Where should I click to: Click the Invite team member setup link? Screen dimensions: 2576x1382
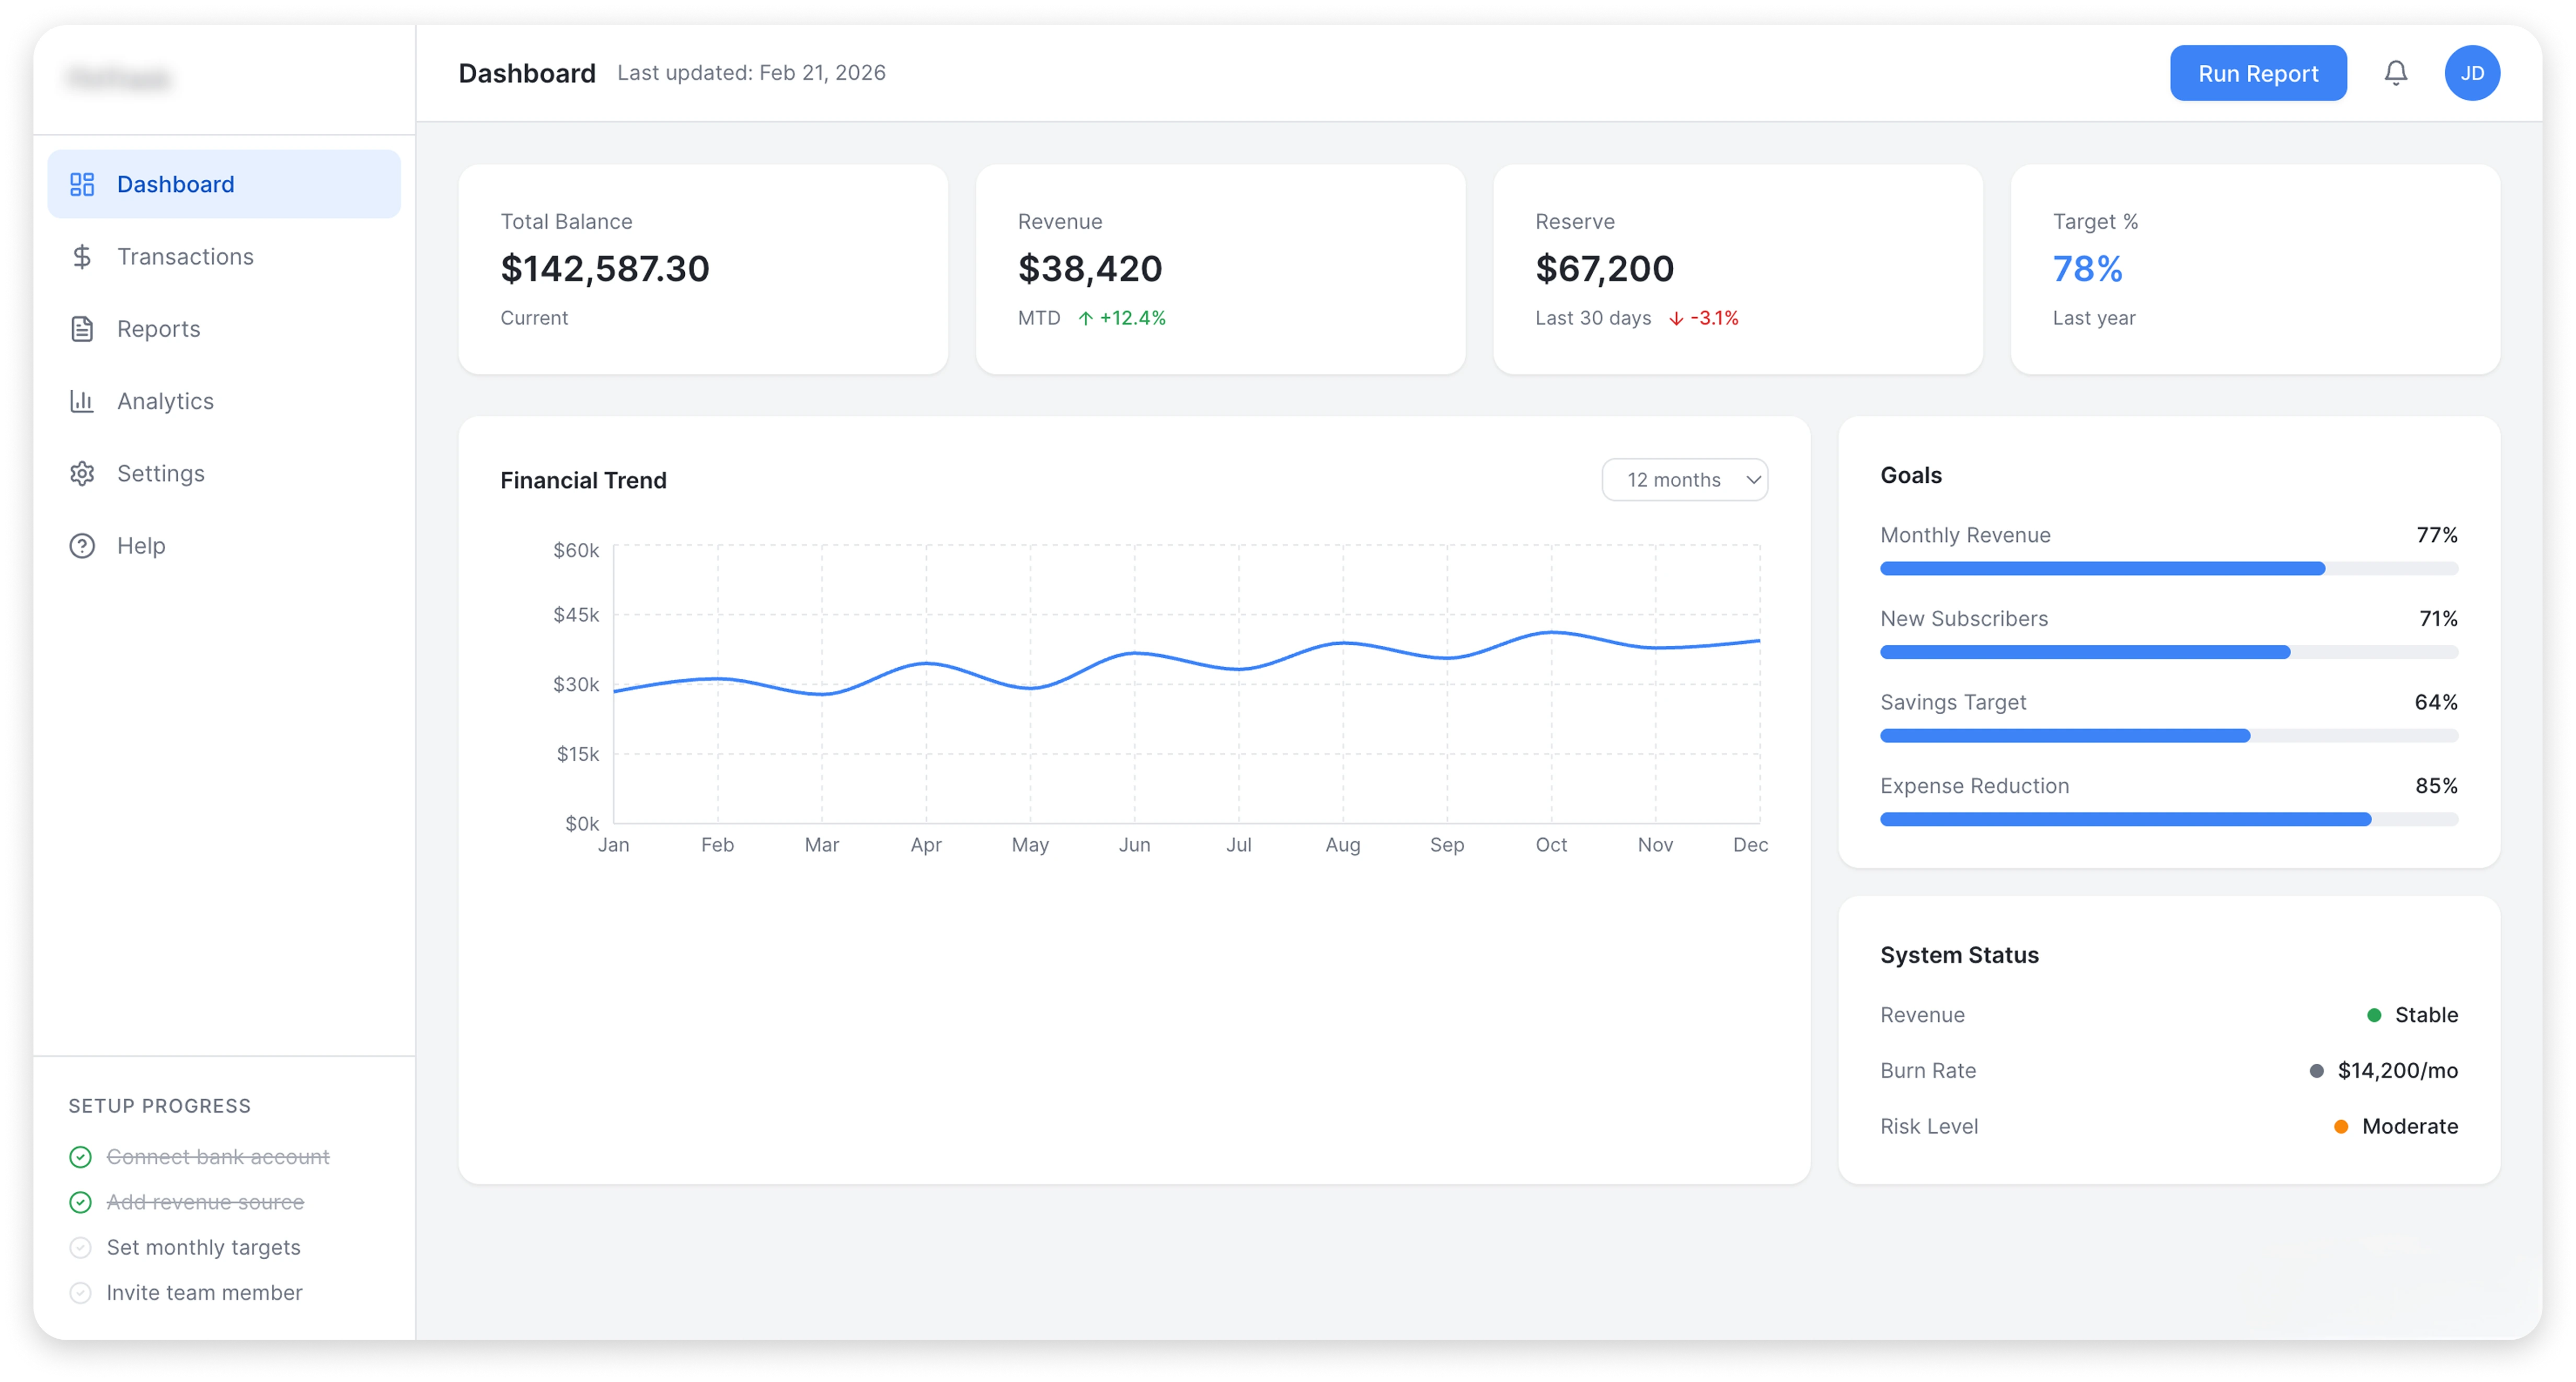coord(204,1293)
